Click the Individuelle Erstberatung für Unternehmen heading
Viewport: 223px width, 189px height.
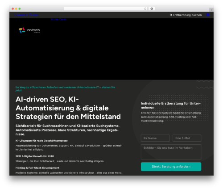tap(171, 105)
